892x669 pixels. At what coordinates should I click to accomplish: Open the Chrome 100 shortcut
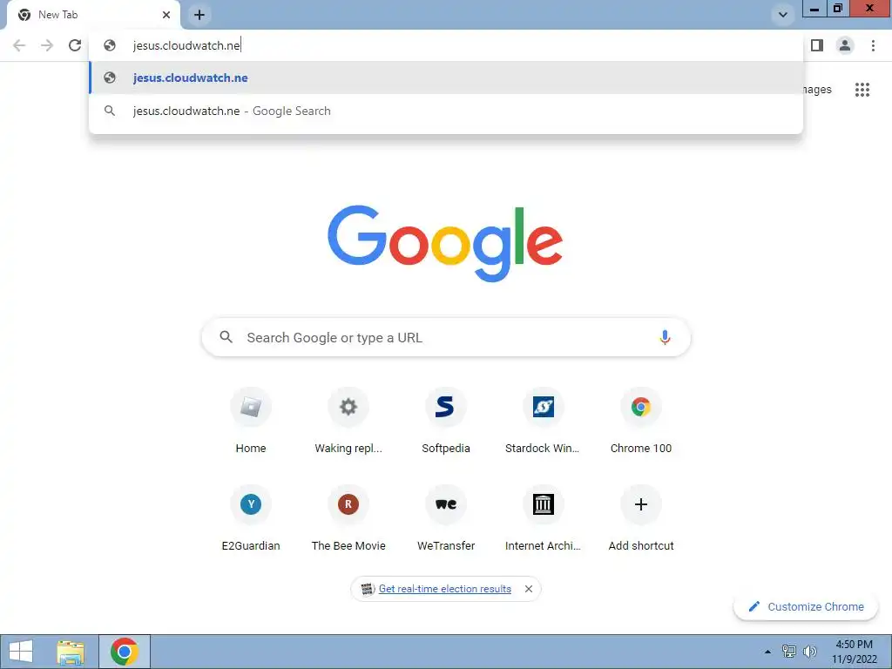point(641,421)
